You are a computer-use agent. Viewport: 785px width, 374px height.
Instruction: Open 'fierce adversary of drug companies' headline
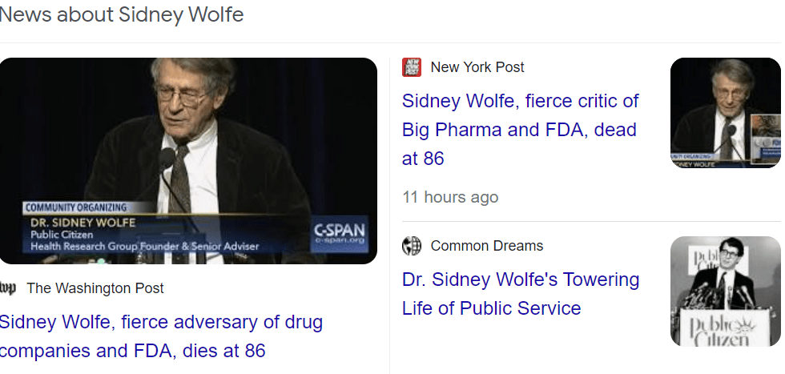pyautogui.click(x=160, y=336)
